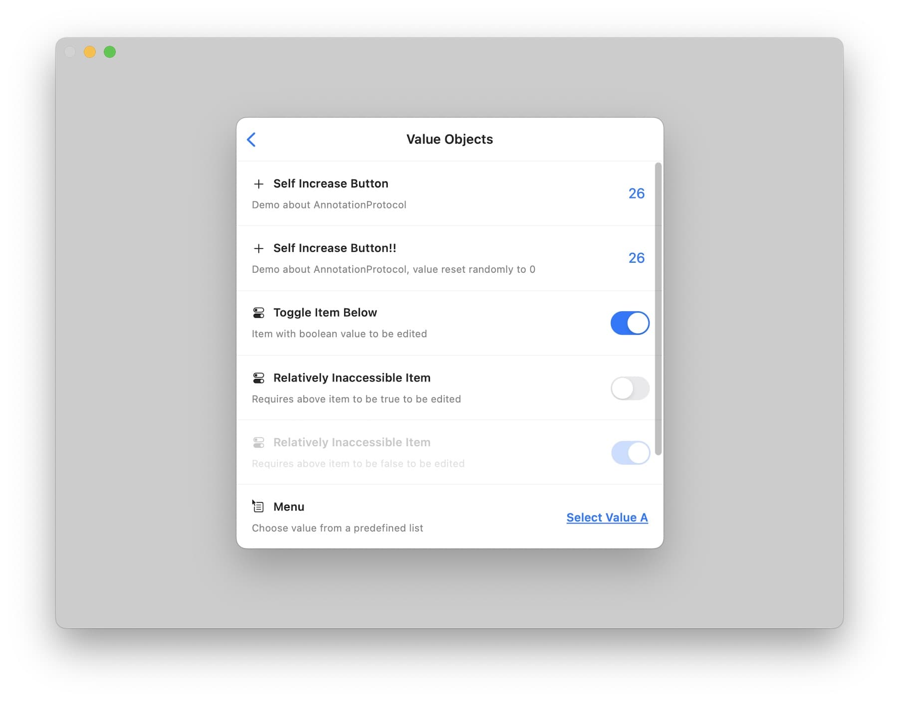Viewport: 899px width, 702px height.
Task: Click the Self Increase Button!! title
Action: pos(335,248)
